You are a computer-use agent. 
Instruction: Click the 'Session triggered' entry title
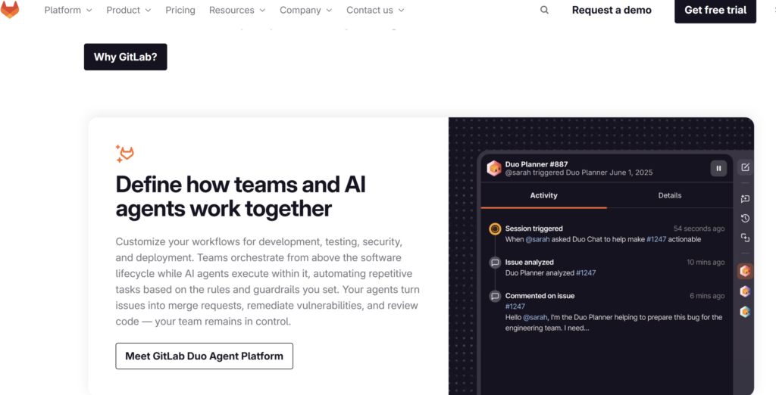(534, 229)
